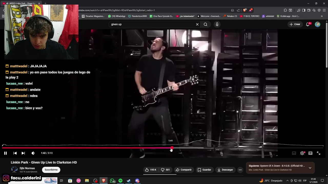Open video player settings gear
The width and height of the screenshot is (328, 184).
coord(302,153)
